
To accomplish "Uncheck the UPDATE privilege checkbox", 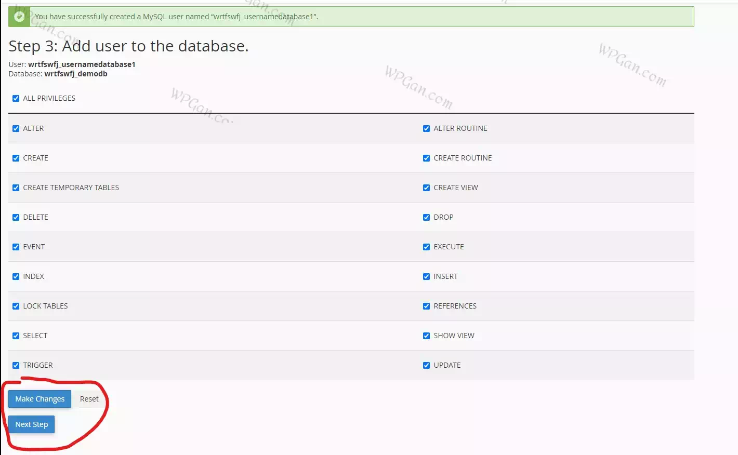I will click(x=426, y=365).
